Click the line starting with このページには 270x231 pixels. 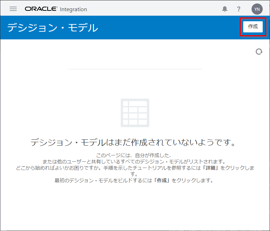(x=135, y=155)
